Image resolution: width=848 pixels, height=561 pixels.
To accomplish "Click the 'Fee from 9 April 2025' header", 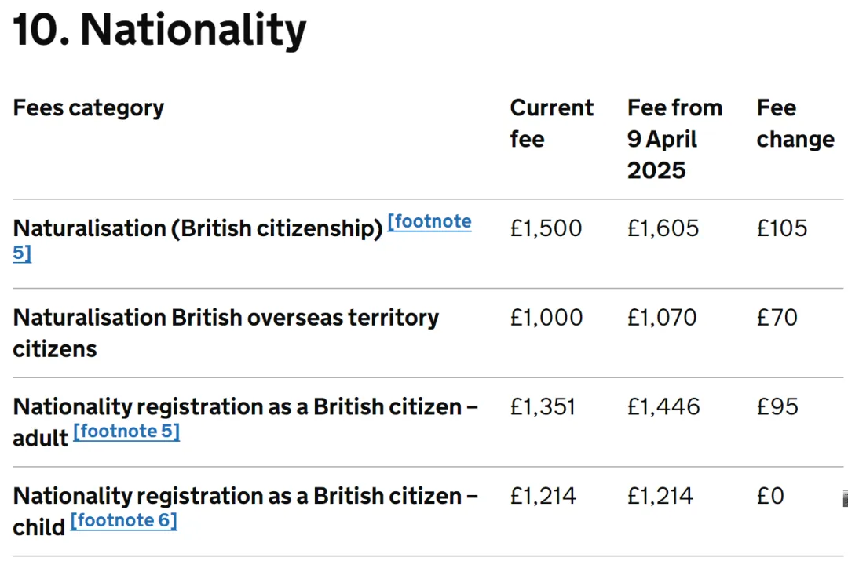I will click(x=674, y=139).
